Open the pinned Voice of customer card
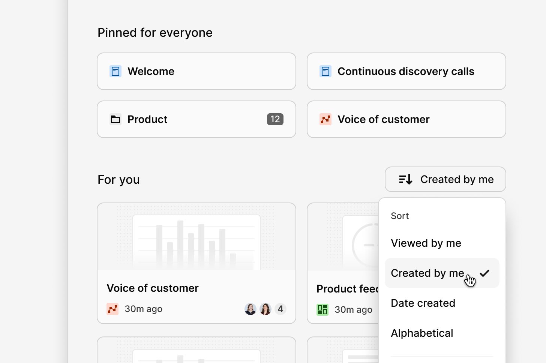The height and width of the screenshot is (363, 546). pos(406,119)
